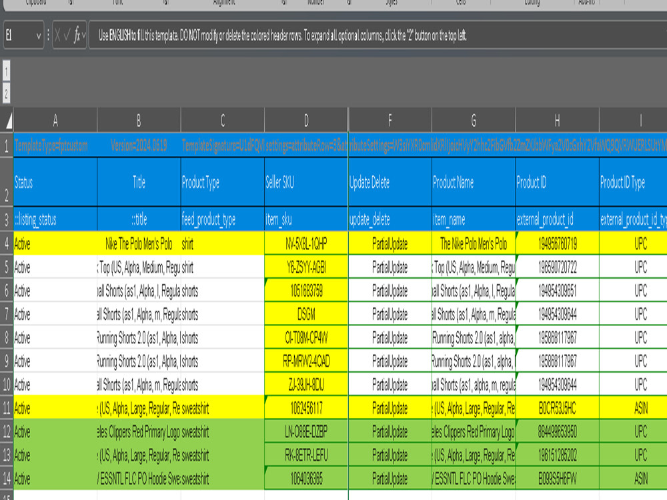Click SKU cell 1051683759

306,291
